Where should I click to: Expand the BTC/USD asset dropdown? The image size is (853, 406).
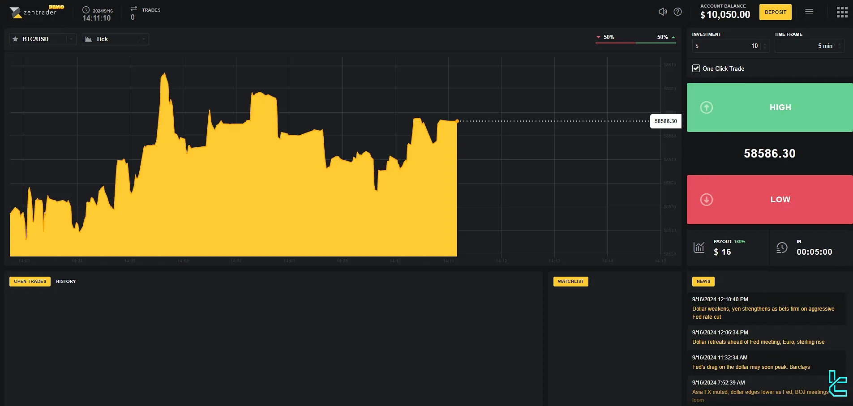click(x=71, y=39)
